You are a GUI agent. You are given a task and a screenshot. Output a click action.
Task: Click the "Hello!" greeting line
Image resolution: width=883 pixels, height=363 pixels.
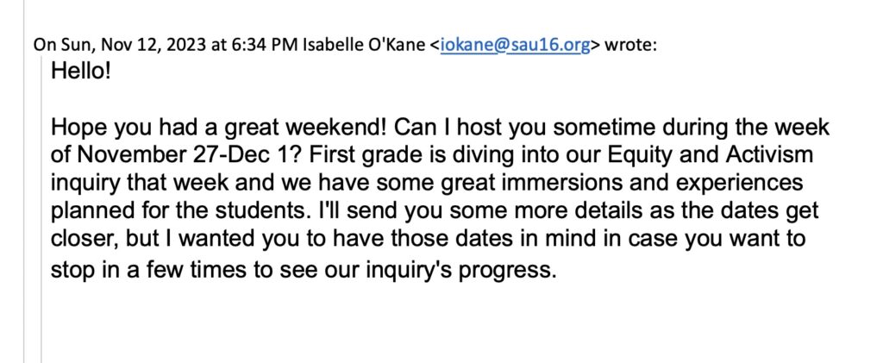click(81, 71)
